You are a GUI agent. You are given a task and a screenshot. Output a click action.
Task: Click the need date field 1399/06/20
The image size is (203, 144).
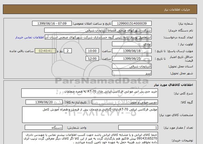coord(44,102)
